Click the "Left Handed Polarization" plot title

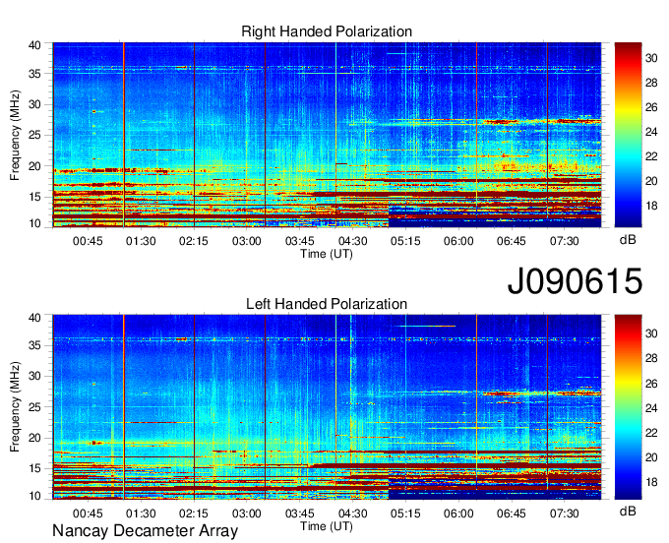(x=327, y=304)
